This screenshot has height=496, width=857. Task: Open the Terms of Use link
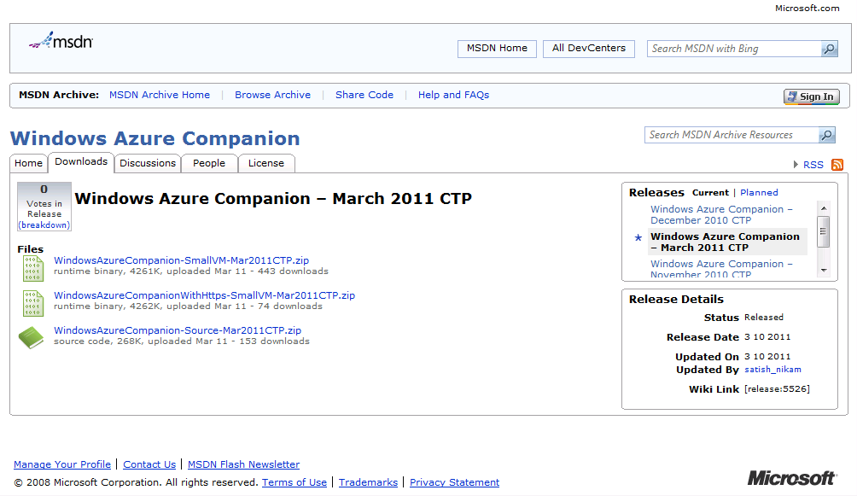coord(294,482)
